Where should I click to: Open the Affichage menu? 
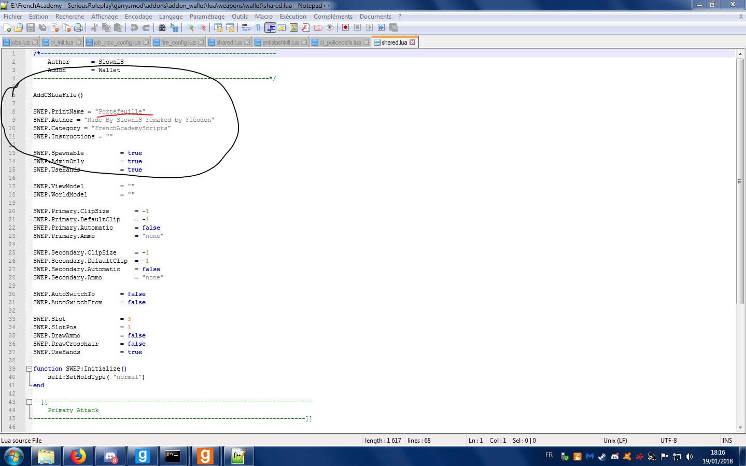tap(104, 17)
